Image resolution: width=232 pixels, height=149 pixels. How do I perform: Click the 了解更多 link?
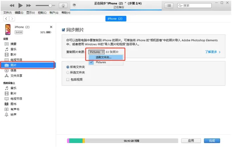tap(213, 52)
